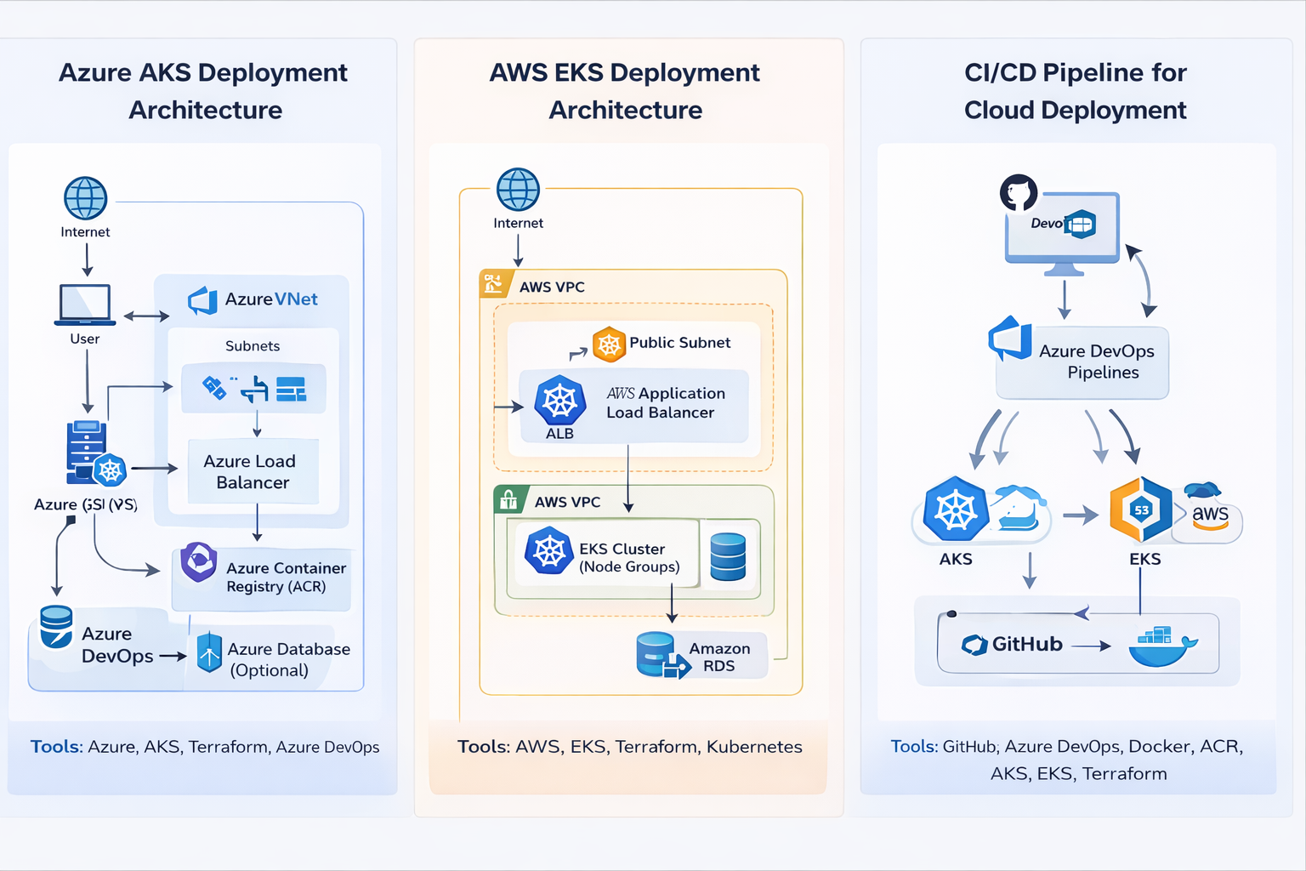The height and width of the screenshot is (871, 1306).
Task: Select the orange AWS VPC corner icon
Action: point(494,283)
